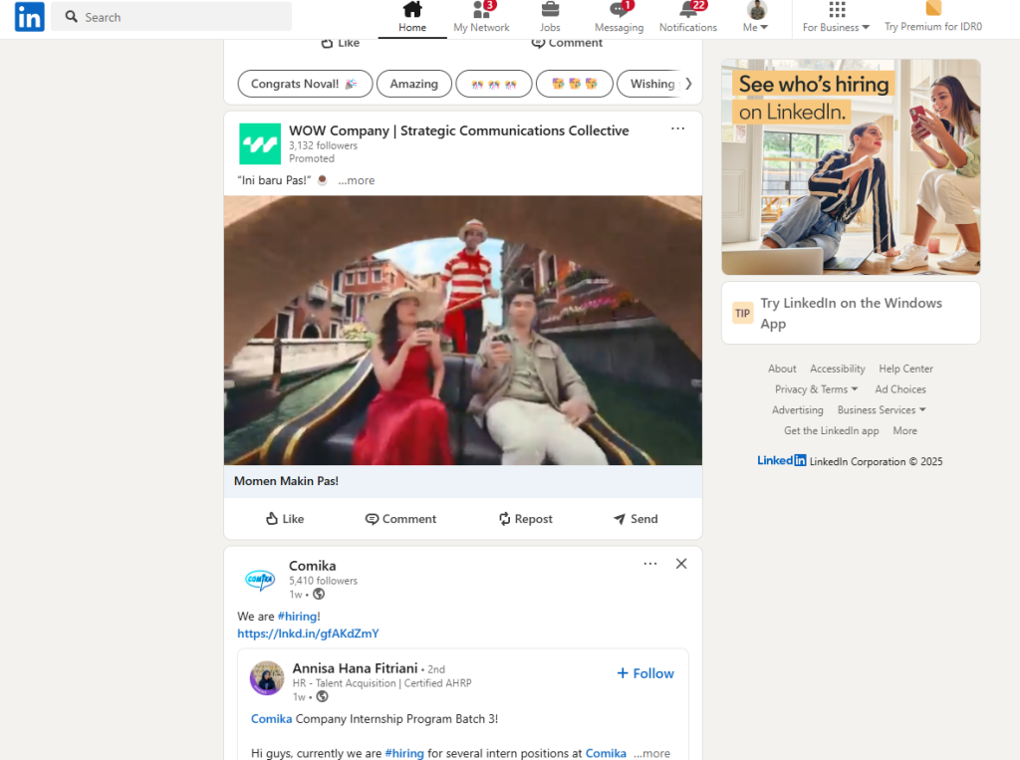Expand the Business Services dropdown
Screen dimensions: 1020x760
(x=883, y=410)
